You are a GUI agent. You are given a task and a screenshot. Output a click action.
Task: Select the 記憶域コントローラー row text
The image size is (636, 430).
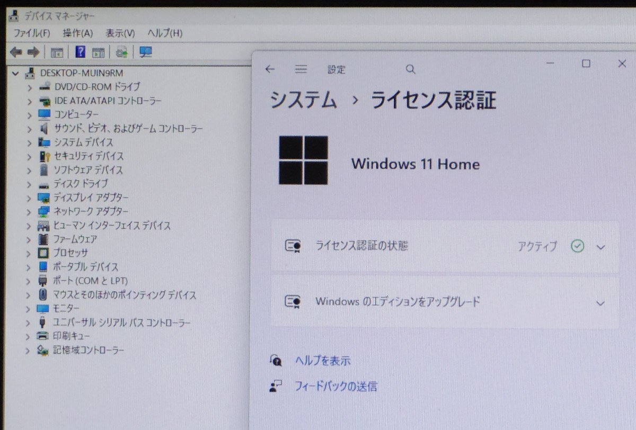(89, 350)
